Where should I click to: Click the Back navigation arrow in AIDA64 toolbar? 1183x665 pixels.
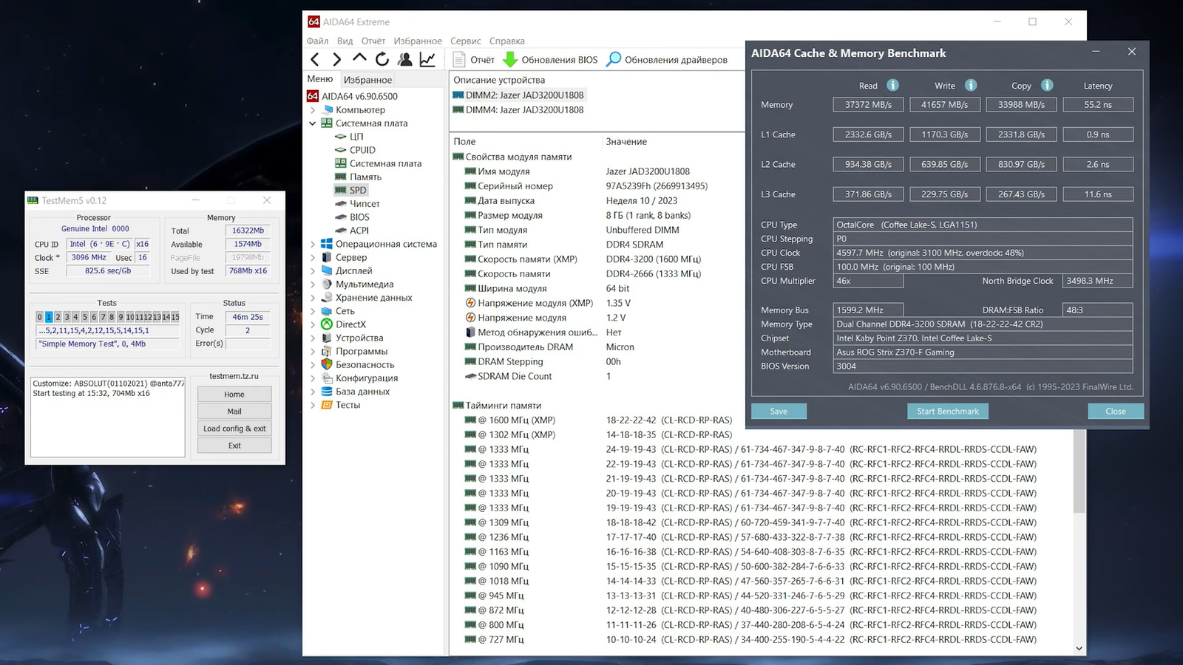pyautogui.click(x=315, y=60)
